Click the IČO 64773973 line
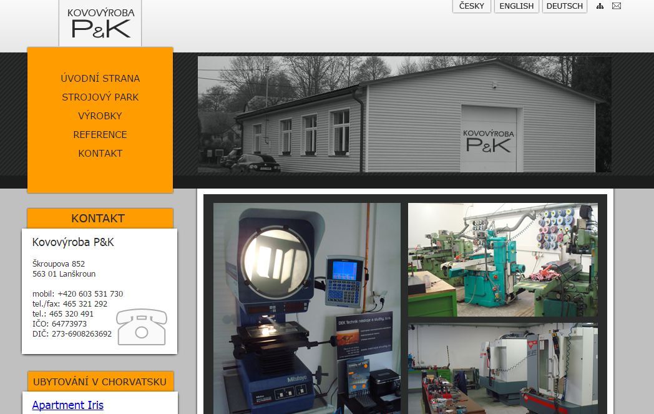Screen dimensions: 654x414 (x=60, y=324)
